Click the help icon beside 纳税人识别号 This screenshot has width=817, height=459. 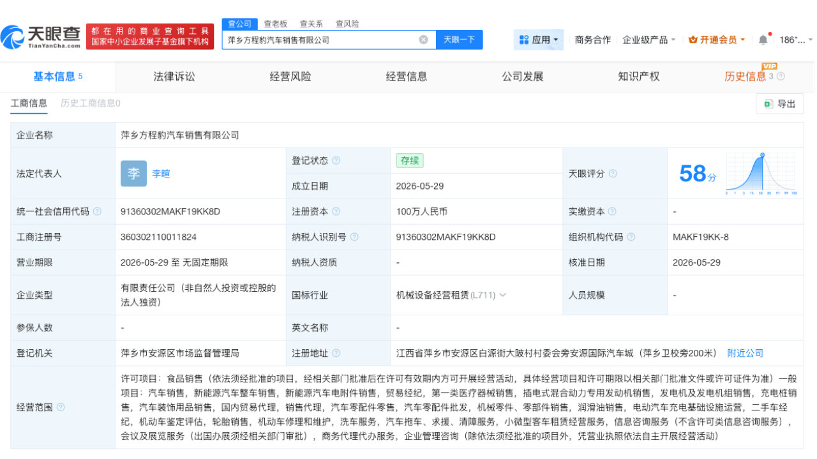(354, 237)
